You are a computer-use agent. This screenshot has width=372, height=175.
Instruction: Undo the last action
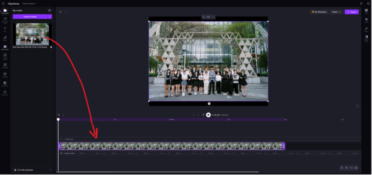pyautogui.click(x=60, y=12)
